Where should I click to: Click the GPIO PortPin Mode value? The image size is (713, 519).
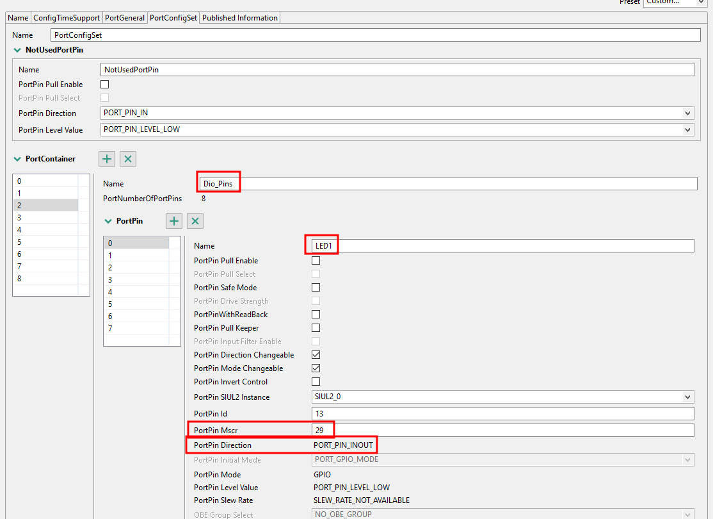click(322, 474)
